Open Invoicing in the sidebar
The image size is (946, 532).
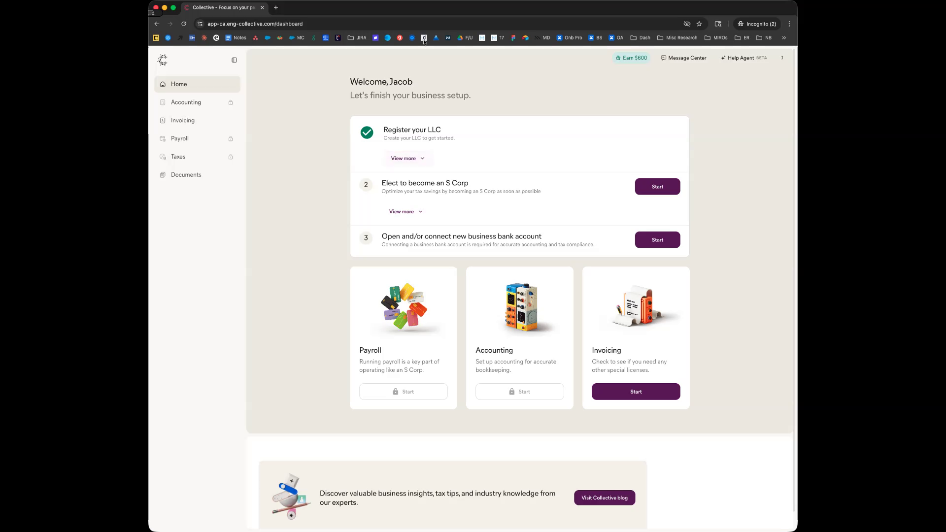pyautogui.click(x=183, y=120)
